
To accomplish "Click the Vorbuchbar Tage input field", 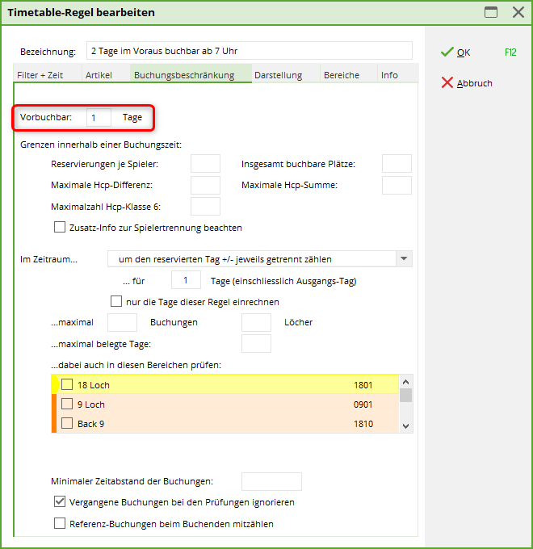I will (x=99, y=118).
